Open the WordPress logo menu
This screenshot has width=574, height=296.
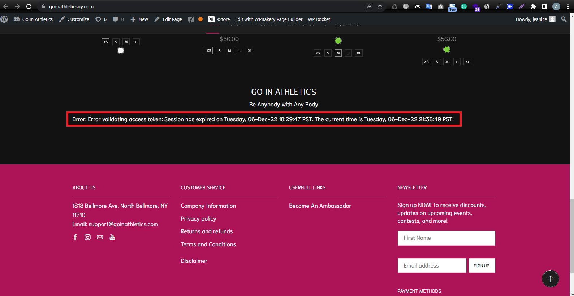[4, 19]
